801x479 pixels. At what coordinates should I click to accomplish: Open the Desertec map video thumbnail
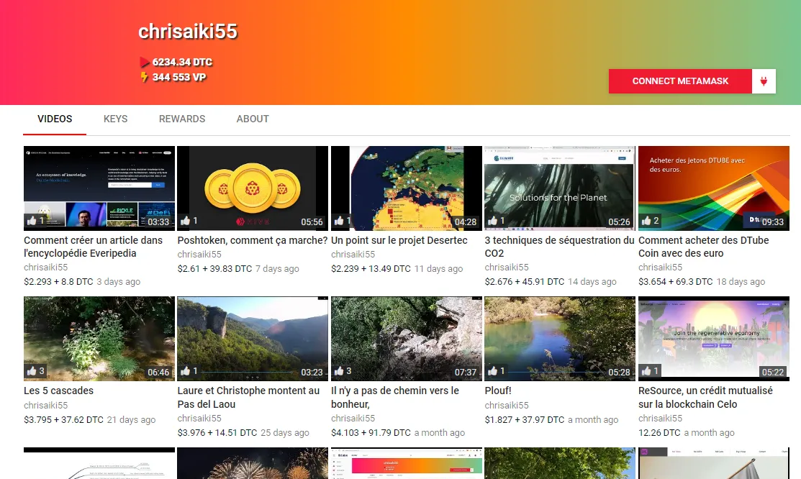pos(407,188)
